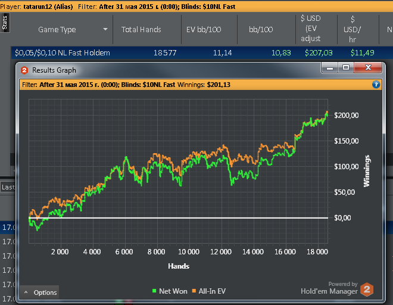Image resolution: width=393 pixels, height=305 pixels.
Task: Click the red HM2 icon in Results Graph title
Action: [24, 70]
